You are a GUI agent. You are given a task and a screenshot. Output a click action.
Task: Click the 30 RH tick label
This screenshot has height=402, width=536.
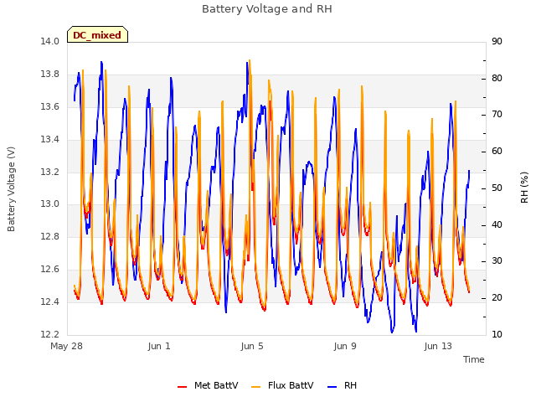497,260
